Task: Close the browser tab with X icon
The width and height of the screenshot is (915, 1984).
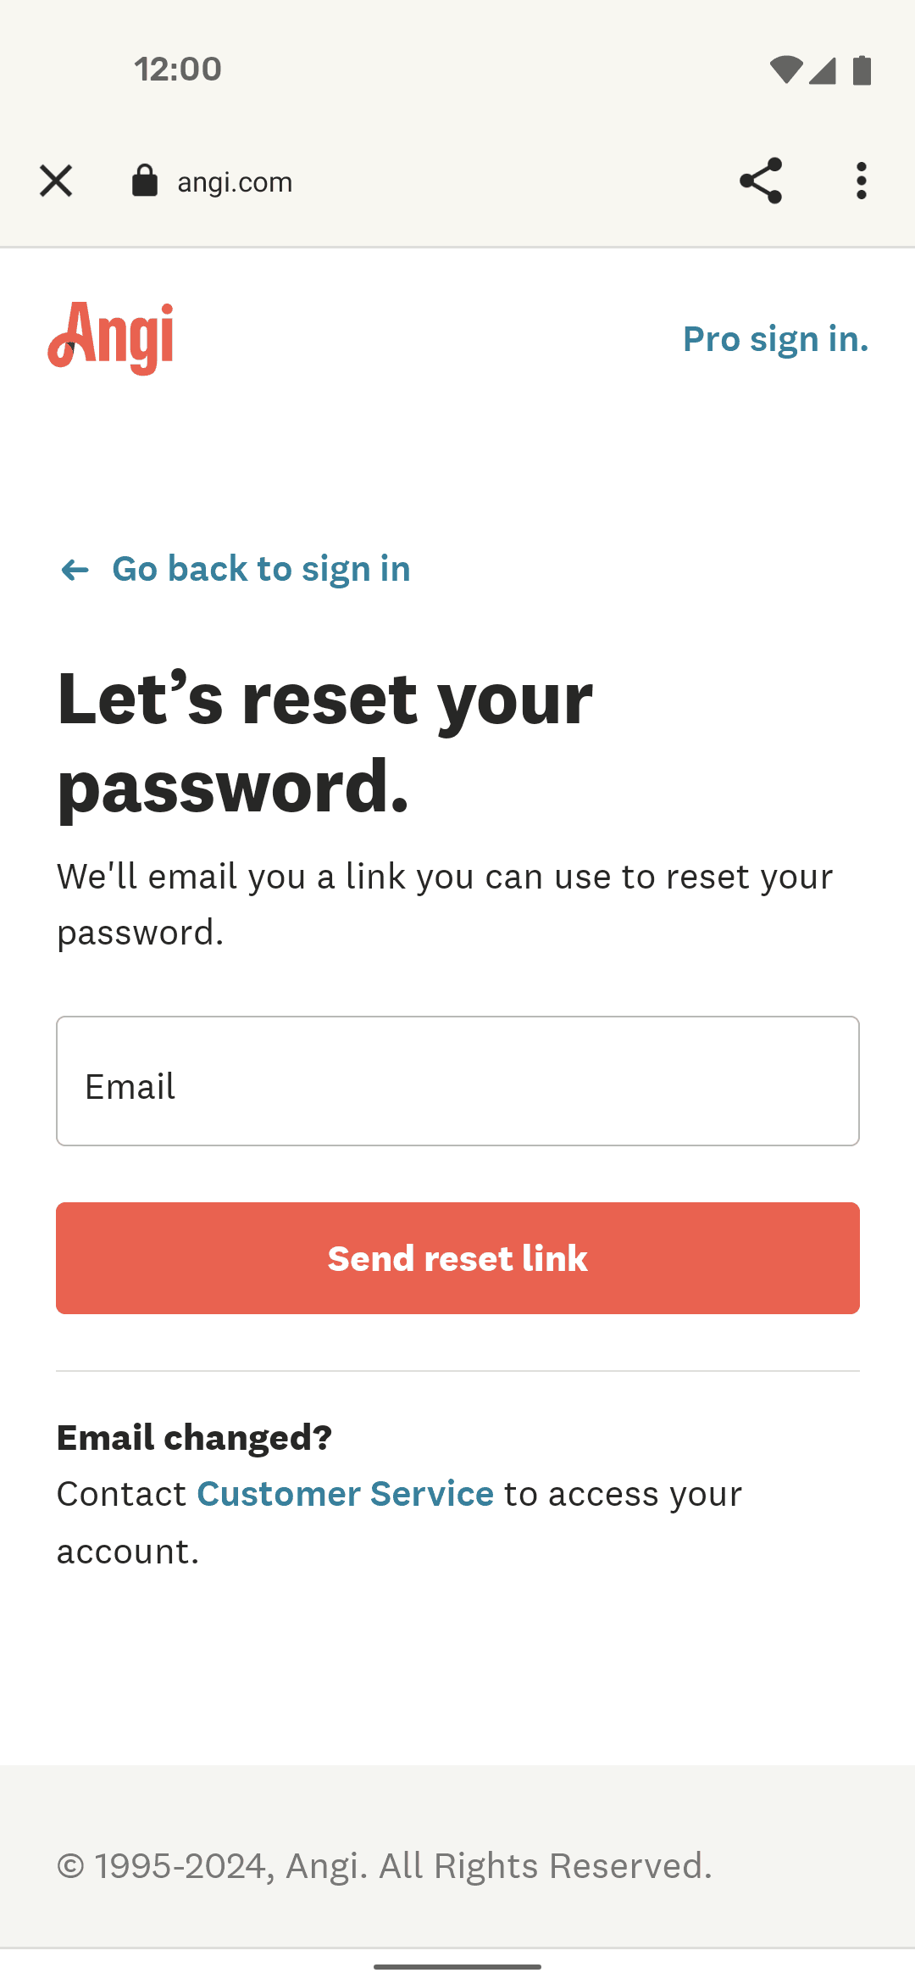Action: [x=56, y=181]
